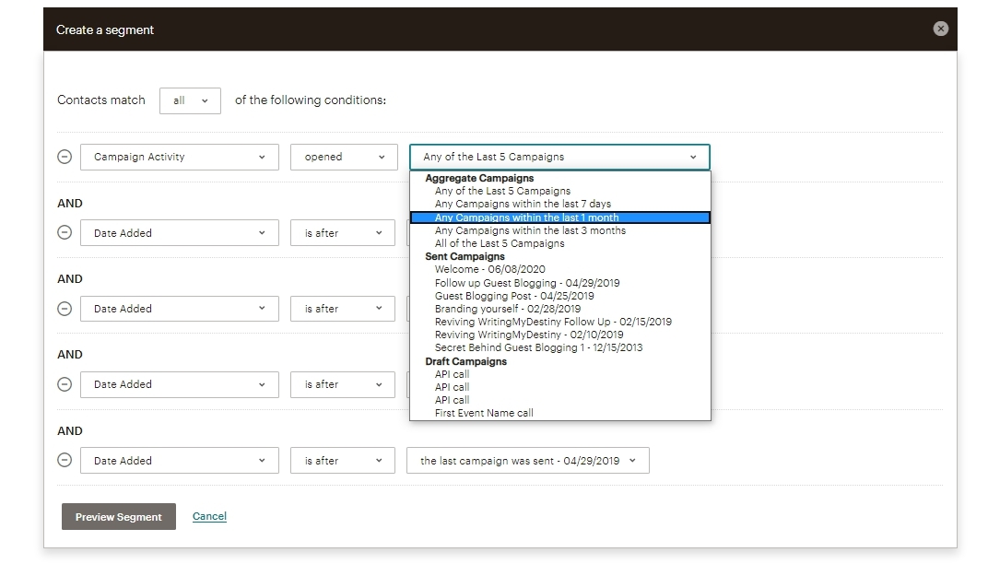Open the Campaign Activity field dropdown
Viewport: 988px width, 564px height.
click(180, 157)
